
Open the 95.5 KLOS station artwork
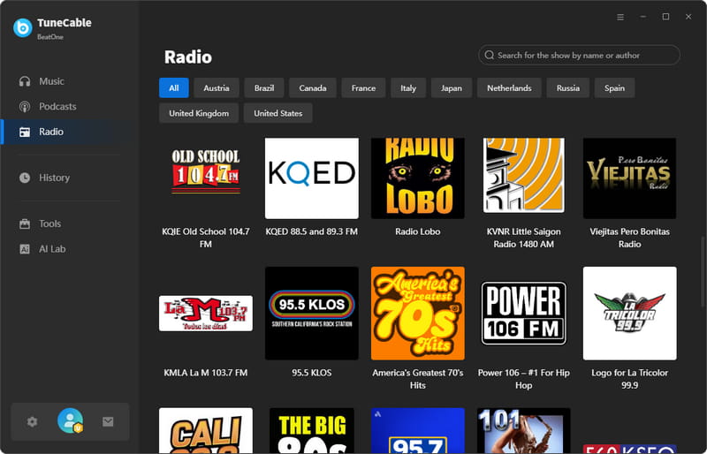(x=312, y=314)
